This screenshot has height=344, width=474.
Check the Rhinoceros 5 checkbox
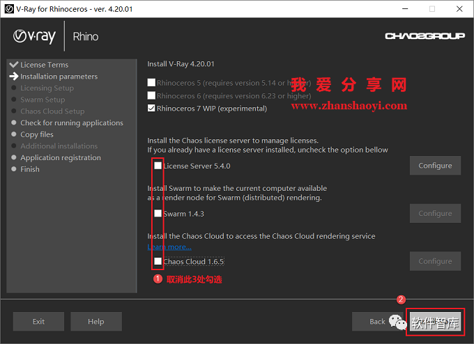tap(151, 82)
